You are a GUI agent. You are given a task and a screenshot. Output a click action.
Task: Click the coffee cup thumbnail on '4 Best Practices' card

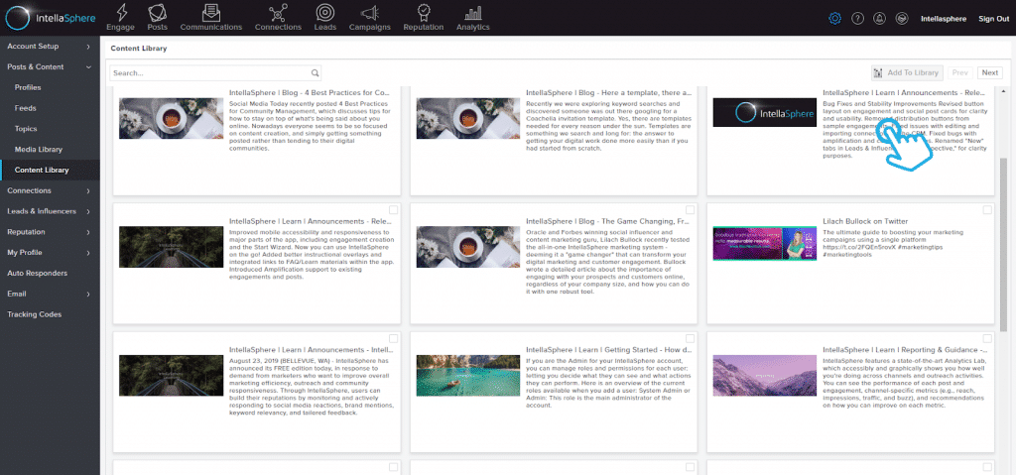click(171, 119)
